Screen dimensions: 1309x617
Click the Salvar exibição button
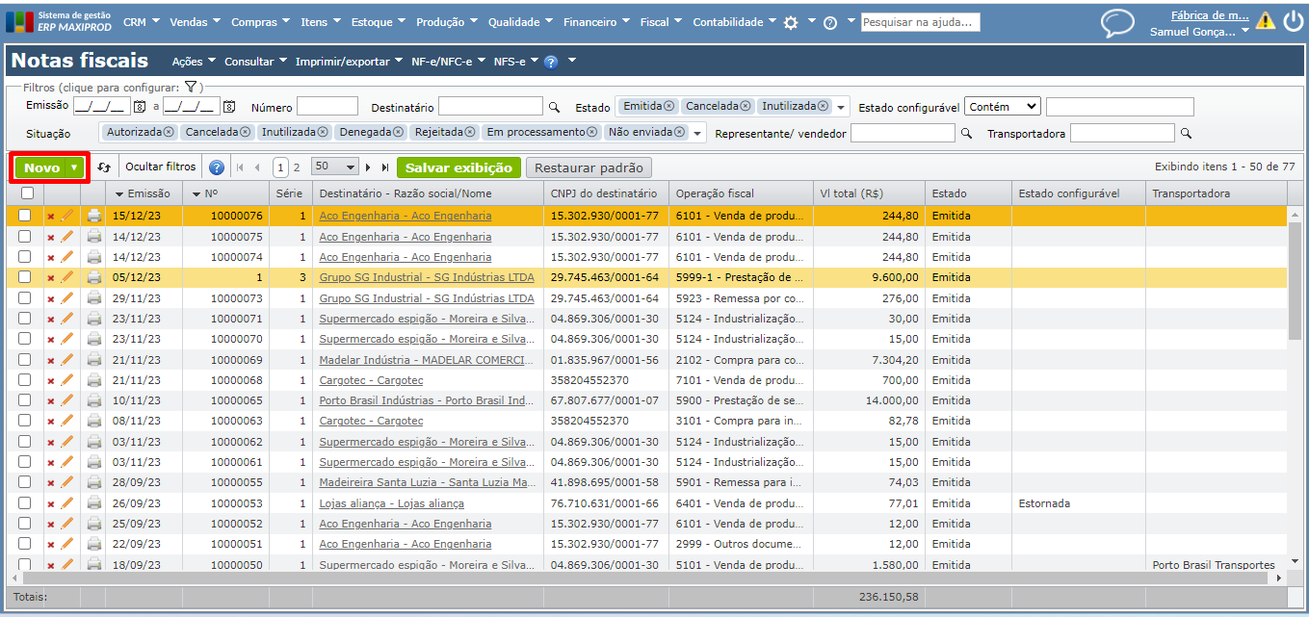pyautogui.click(x=458, y=167)
